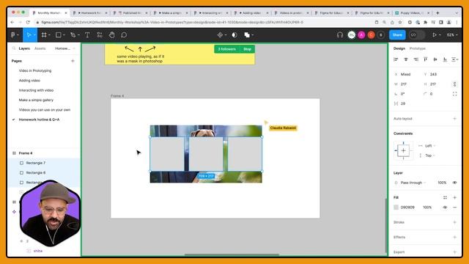Click Align left icon
The width and height of the screenshot is (469, 264).
tap(396, 59)
